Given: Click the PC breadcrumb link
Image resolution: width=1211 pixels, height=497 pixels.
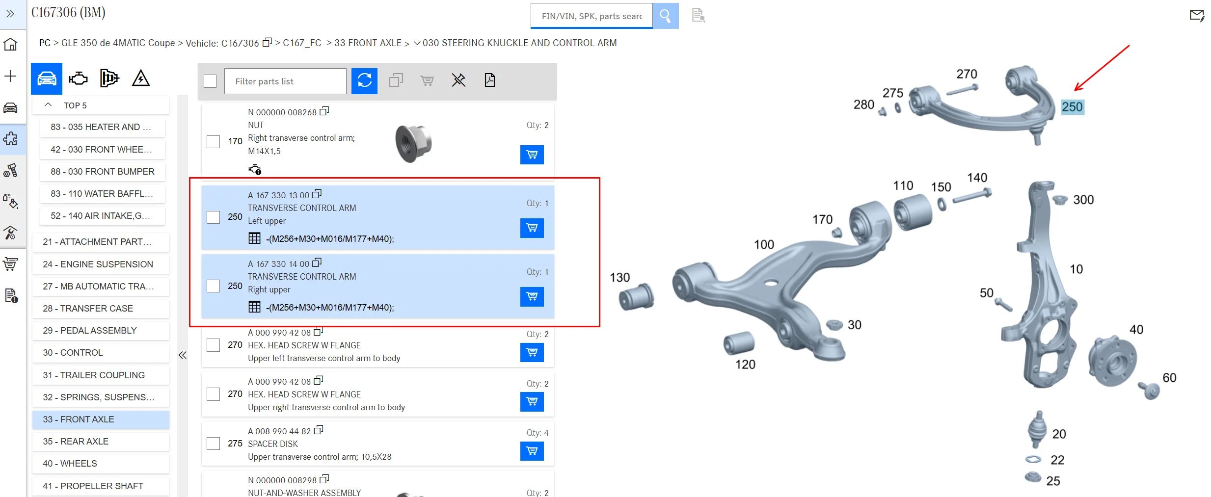Looking at the screenshot, I should click(45, 43).
